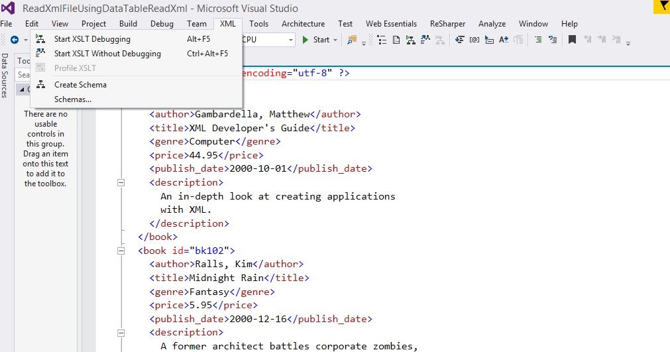Click the author line 'Ralls, Kim'
The height and width of the screenshot is (352, 670).
pyautogui.click(x=226, y=264)
